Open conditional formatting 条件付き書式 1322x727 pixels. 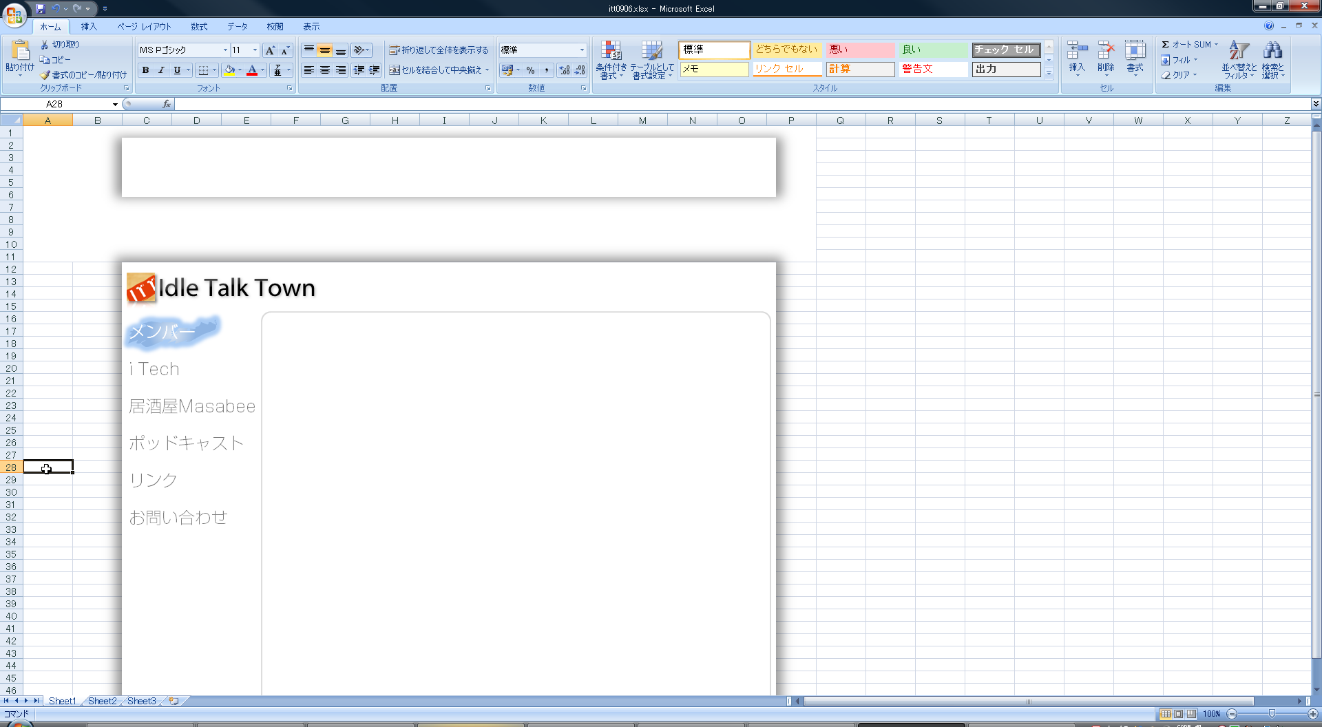[611, 61]
